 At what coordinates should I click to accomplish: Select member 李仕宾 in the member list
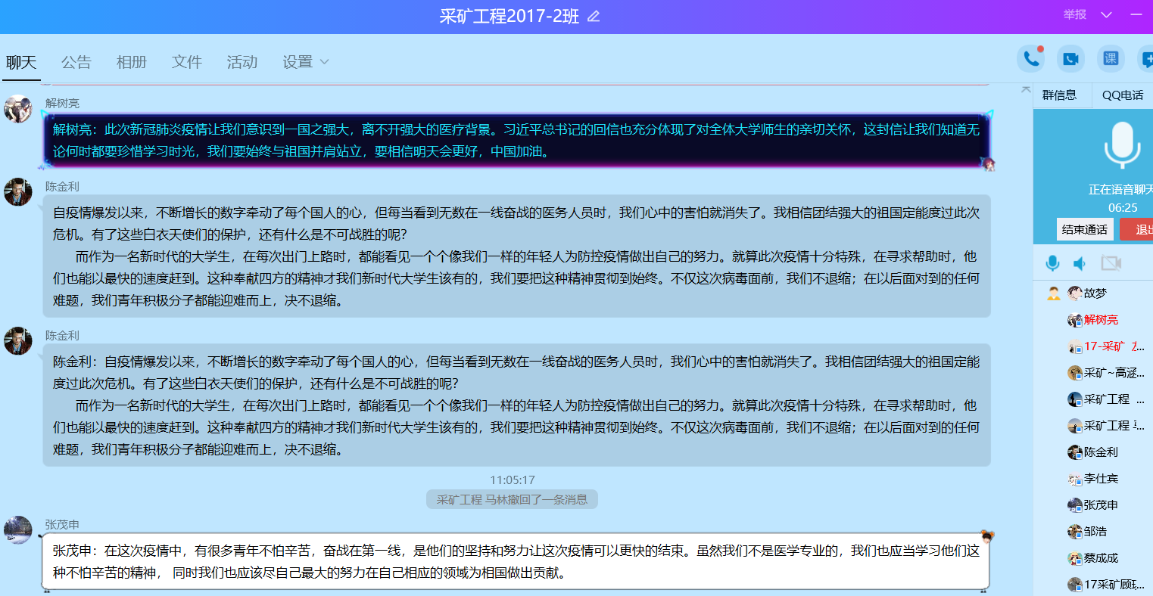[x=1101, y=479]
